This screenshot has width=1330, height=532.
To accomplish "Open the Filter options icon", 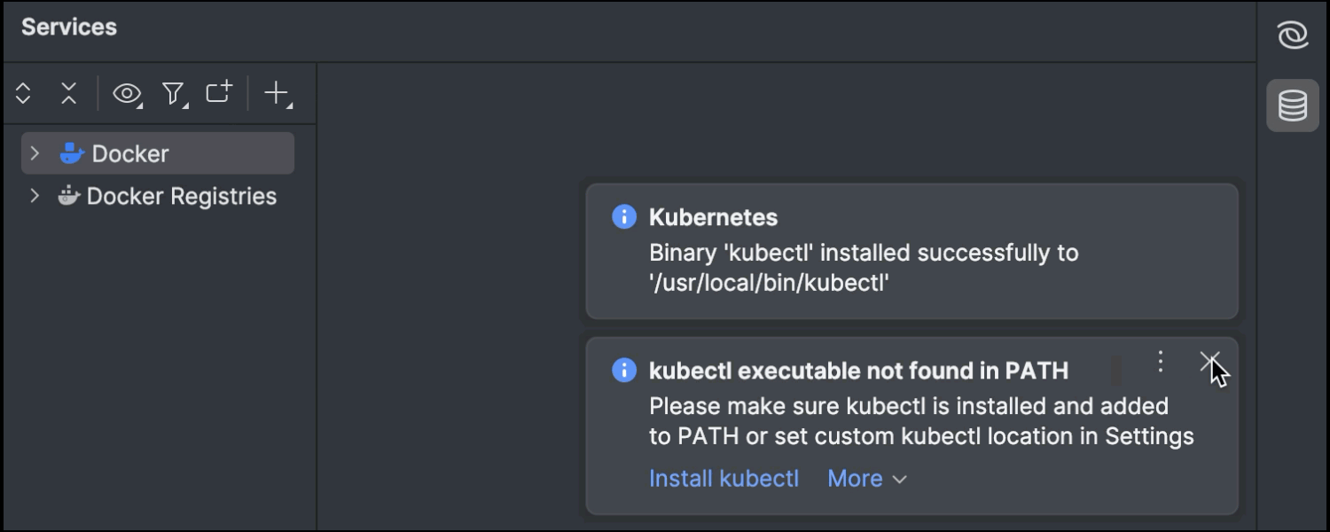I will coord(173,93).
